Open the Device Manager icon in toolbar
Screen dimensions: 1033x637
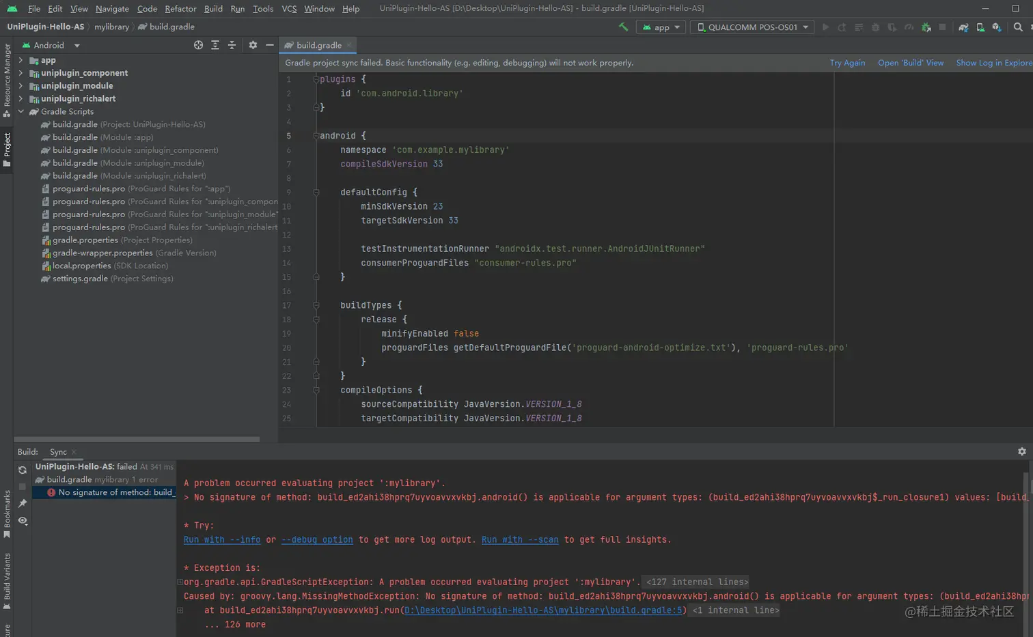(980, 27)
